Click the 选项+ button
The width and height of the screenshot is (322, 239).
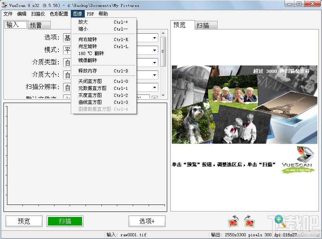pyautogui.click(x=147, y=221)
